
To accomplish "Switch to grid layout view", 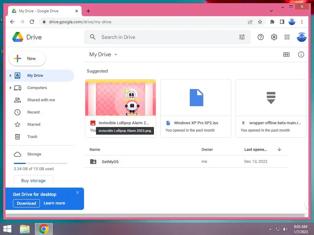I will tap(286, 54).
